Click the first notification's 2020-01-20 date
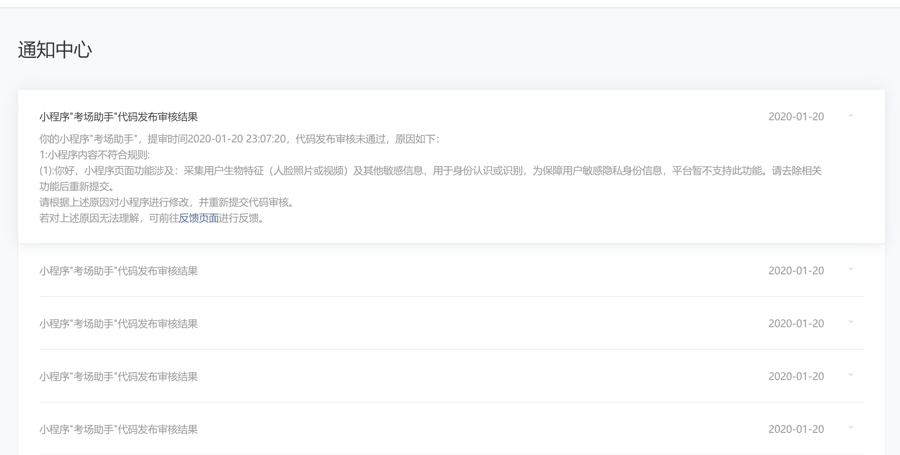Image resolution: width=900 pixels, height=455 pixels. [796, 117]
